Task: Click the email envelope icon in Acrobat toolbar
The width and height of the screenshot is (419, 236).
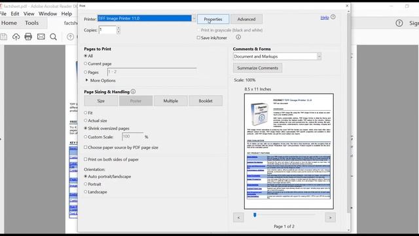Action: (x=41, y=37)
